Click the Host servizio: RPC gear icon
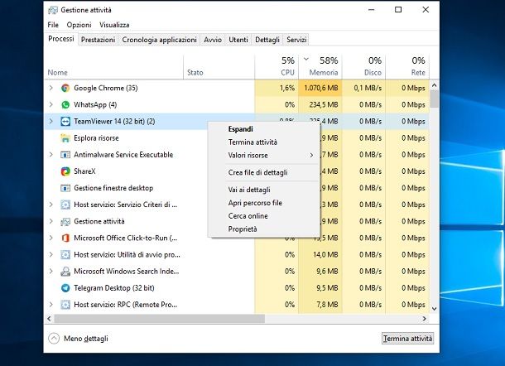The width and height of the screenshot is (505, 366). [x=65, y=305]
